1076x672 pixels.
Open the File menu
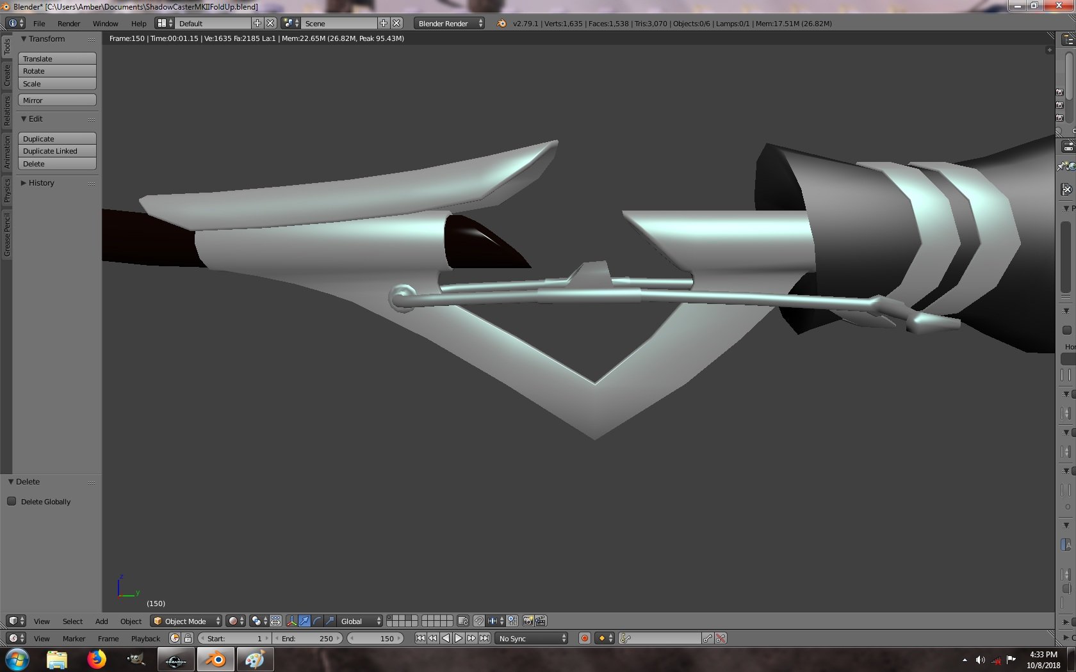[39, 23]
